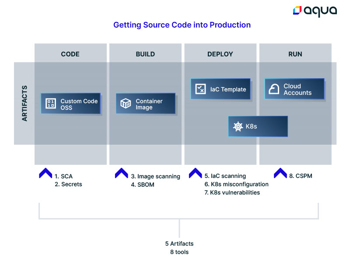The width and height of the screenshot is (350, 257).
Task: Click the blue chevron beside CSPM
Action: click(x=280, y=173)
